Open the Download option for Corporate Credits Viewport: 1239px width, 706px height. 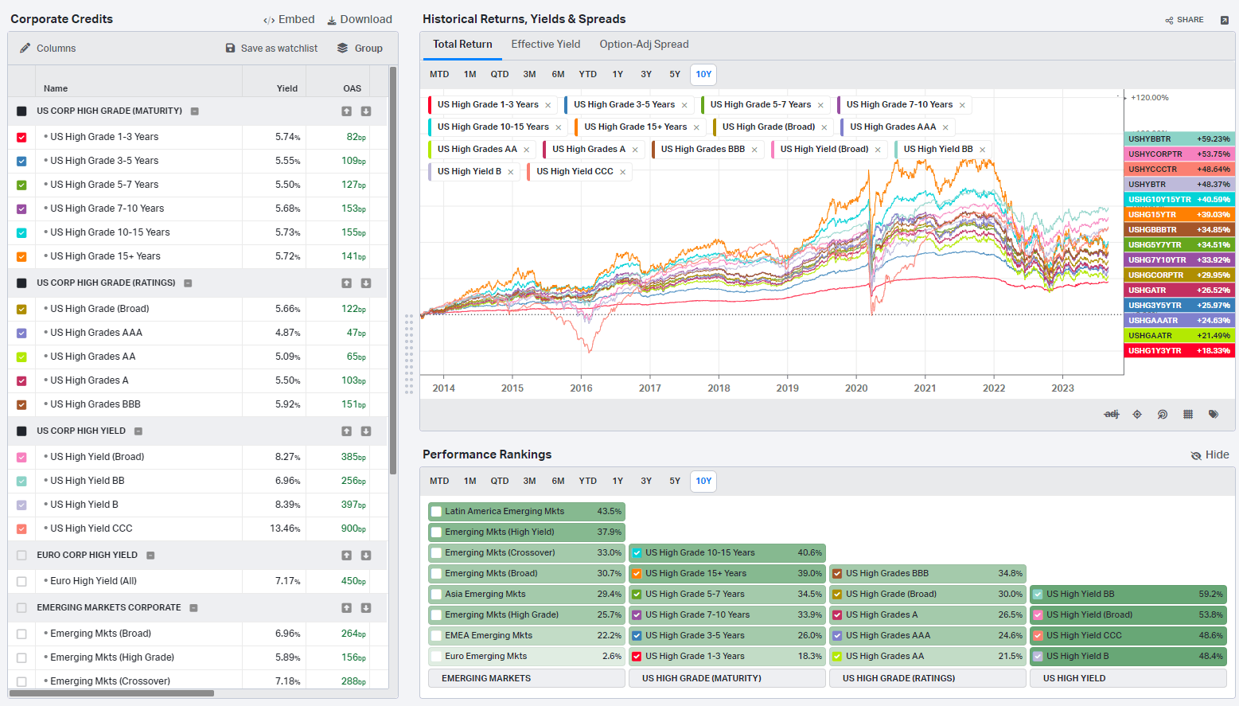(x=360, y=19)
